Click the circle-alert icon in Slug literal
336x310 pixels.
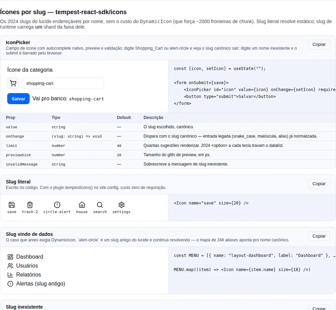click(x=57, y=205)
